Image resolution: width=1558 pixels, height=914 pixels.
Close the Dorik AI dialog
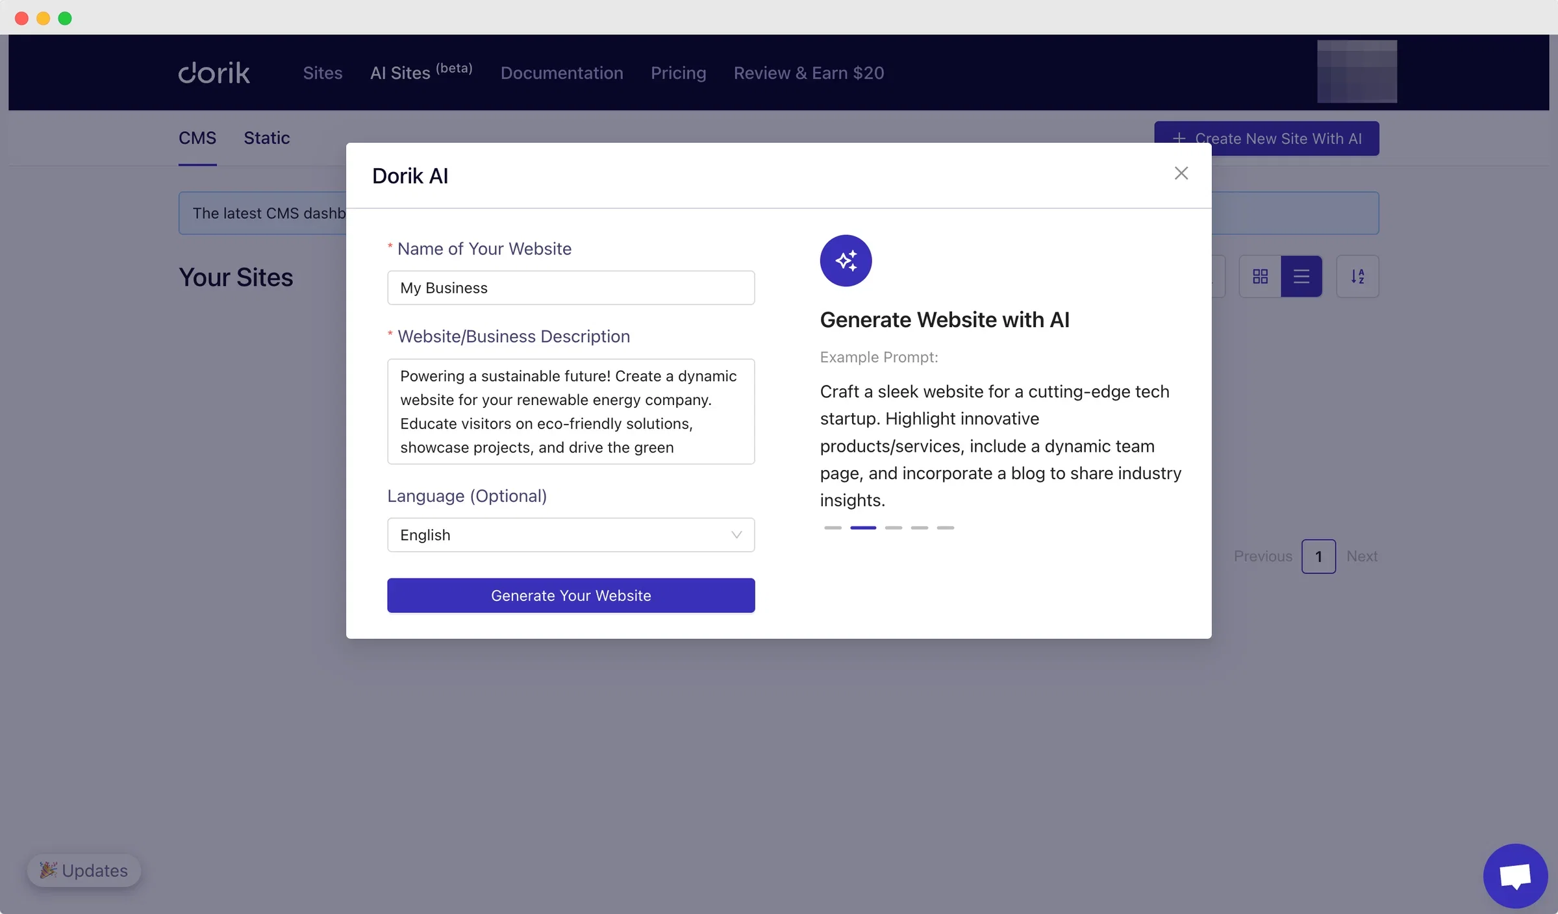pos(1181,173)
